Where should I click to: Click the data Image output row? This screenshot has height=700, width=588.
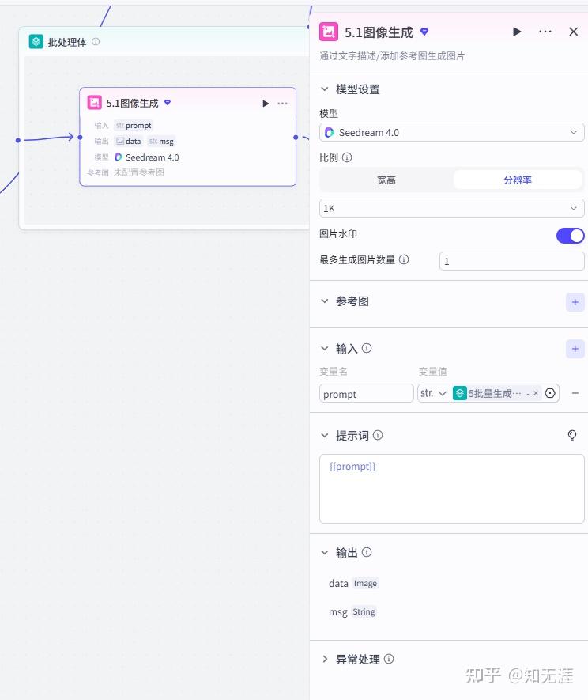(x=353, y=584)
